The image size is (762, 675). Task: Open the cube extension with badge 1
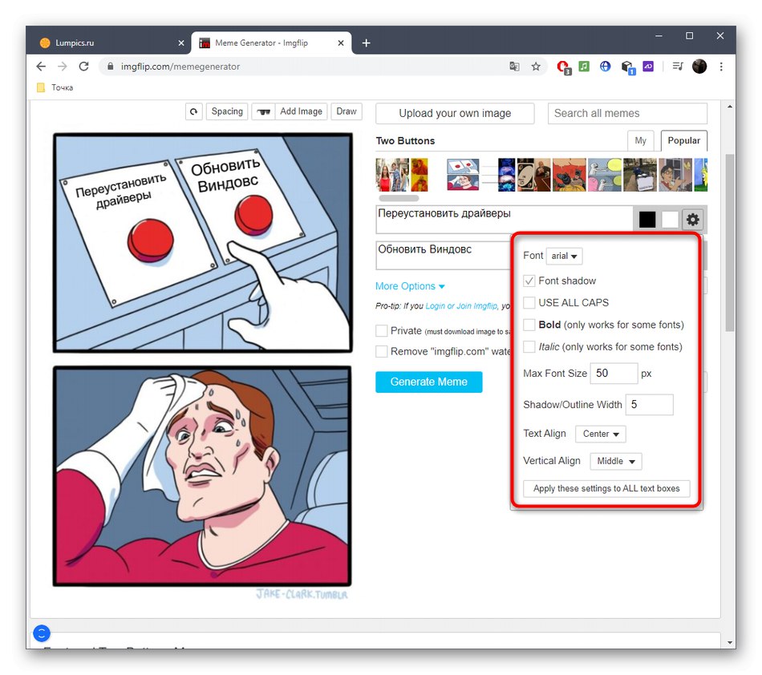627,67
